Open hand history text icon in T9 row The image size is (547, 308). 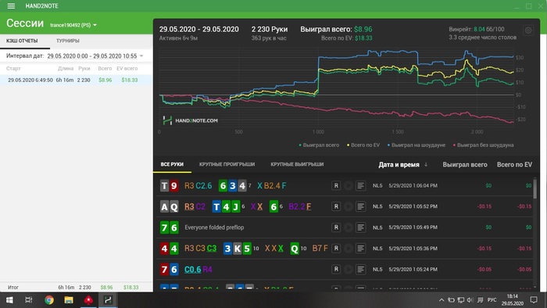point(361,185)
